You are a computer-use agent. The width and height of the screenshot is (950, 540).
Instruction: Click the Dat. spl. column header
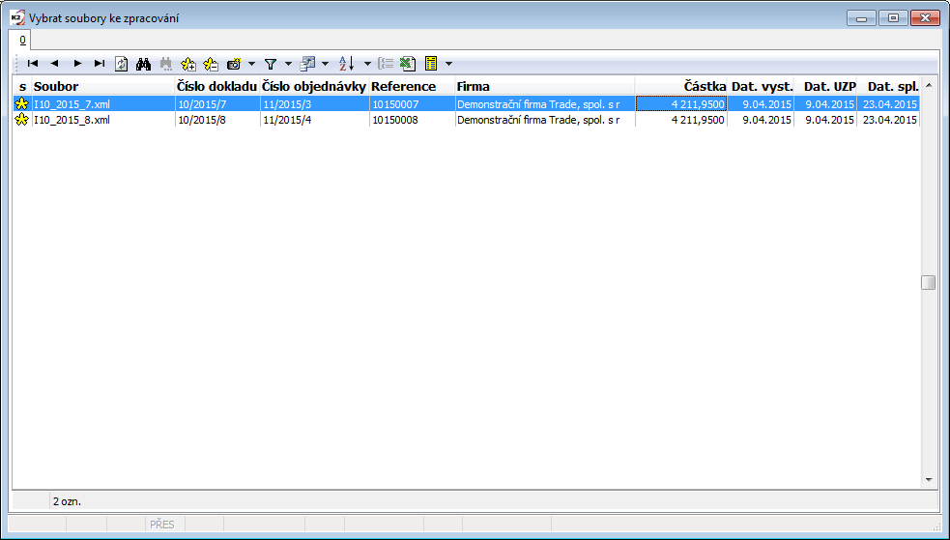tap(889, 87)
